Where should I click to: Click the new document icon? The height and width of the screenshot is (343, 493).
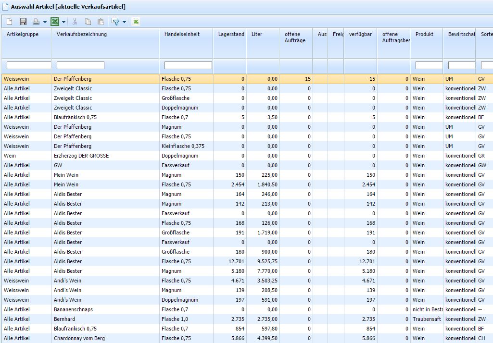click(10, 22)
